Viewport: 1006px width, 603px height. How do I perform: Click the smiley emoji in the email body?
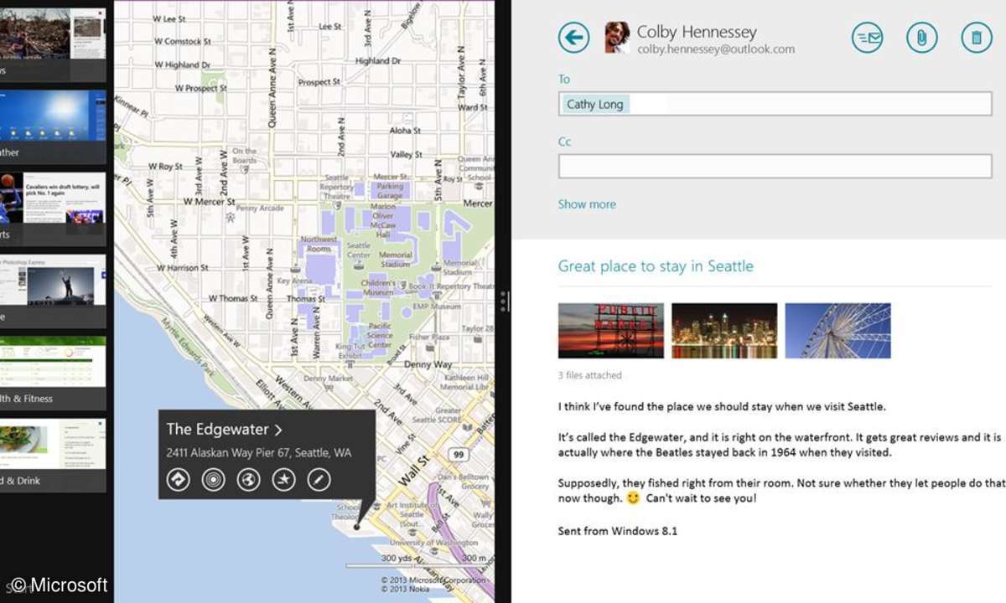pos(633,498)
